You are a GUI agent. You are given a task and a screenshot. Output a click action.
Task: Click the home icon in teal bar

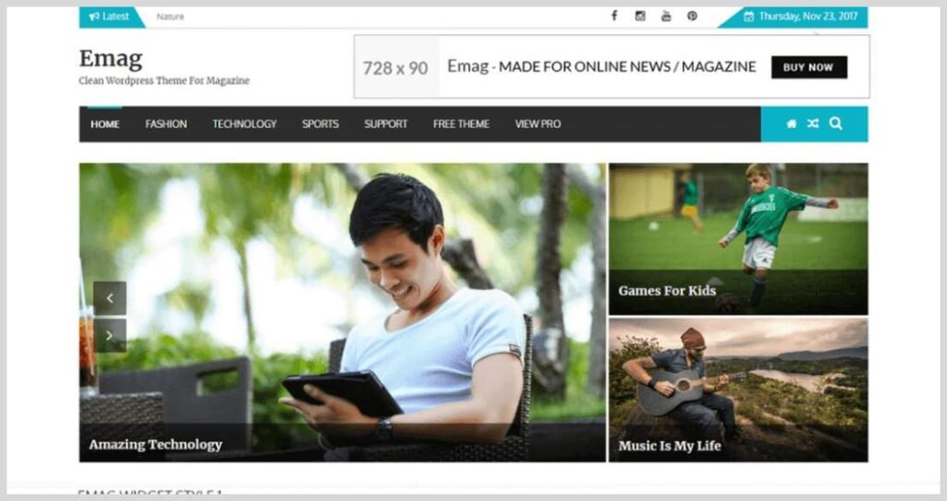click(x=792, y=124)
